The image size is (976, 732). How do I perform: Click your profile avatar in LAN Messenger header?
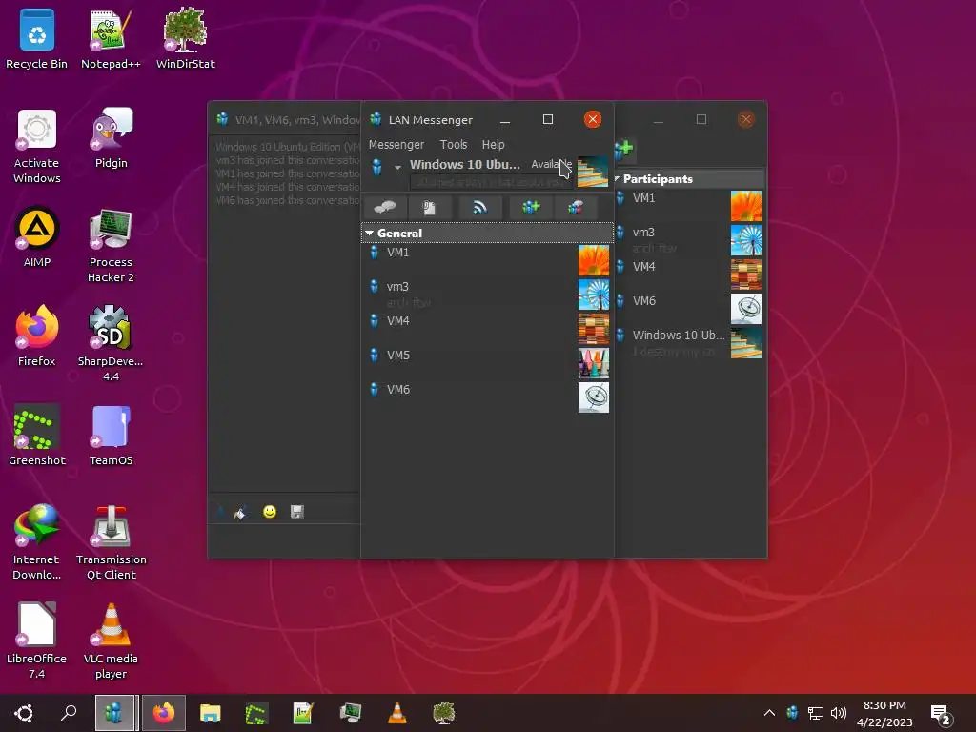(593, 172)
